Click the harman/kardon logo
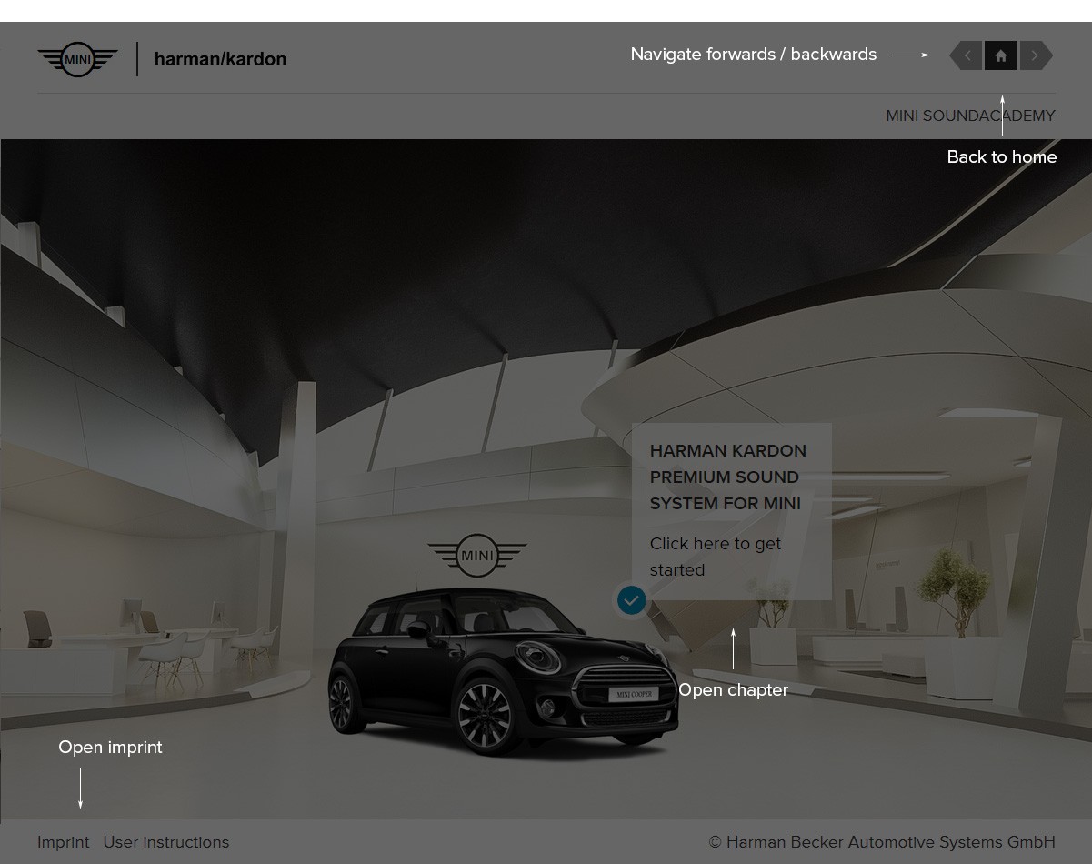Image resolution: width=1092 pixels, height=864 pixels. point(220,59)
